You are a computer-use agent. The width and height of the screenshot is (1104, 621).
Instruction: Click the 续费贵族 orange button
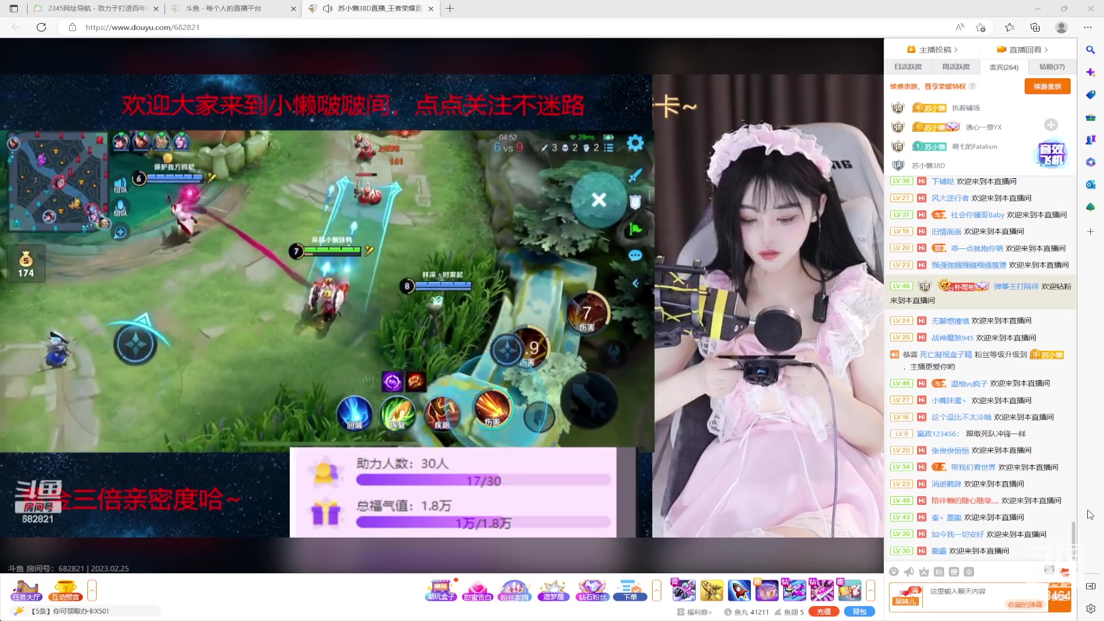[x=1047, y=86]
